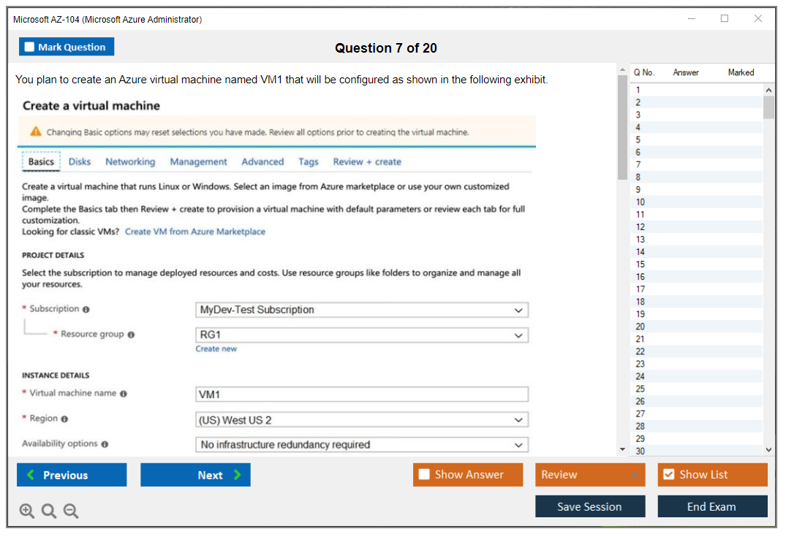Open the Review + create tab
Viewport: 786px width, 537px height.
[367, 161]
